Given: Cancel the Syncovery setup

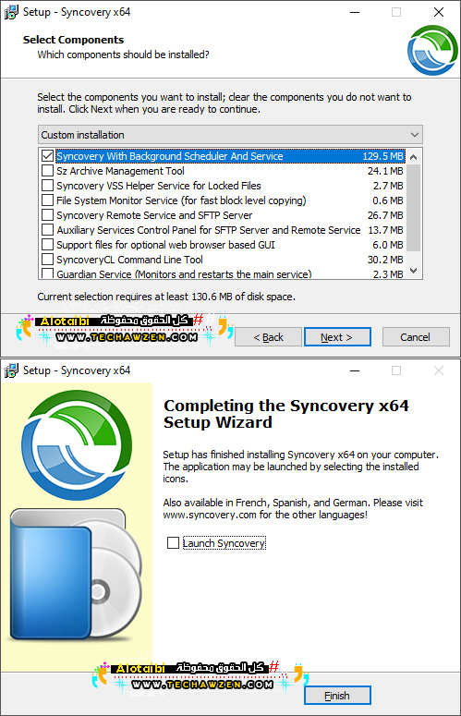Looking at the screenshot, I should [x=416, y=337].
